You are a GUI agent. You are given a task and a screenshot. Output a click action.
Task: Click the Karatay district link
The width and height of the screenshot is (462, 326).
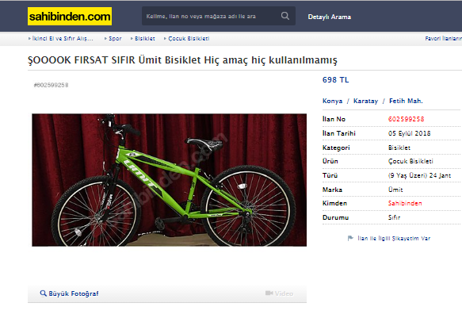tap(365, 101)
